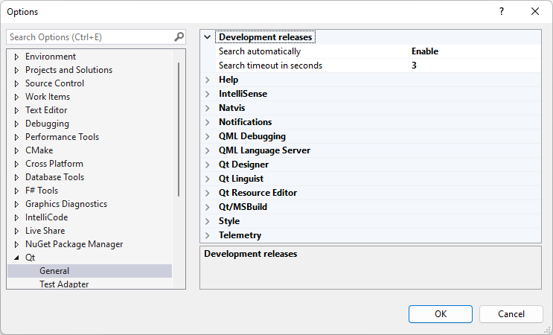Image resolution: width=553 pixels, height=335 pixels.
Task: Expand the F# Tools node arrow
Action: click(16, 191)
